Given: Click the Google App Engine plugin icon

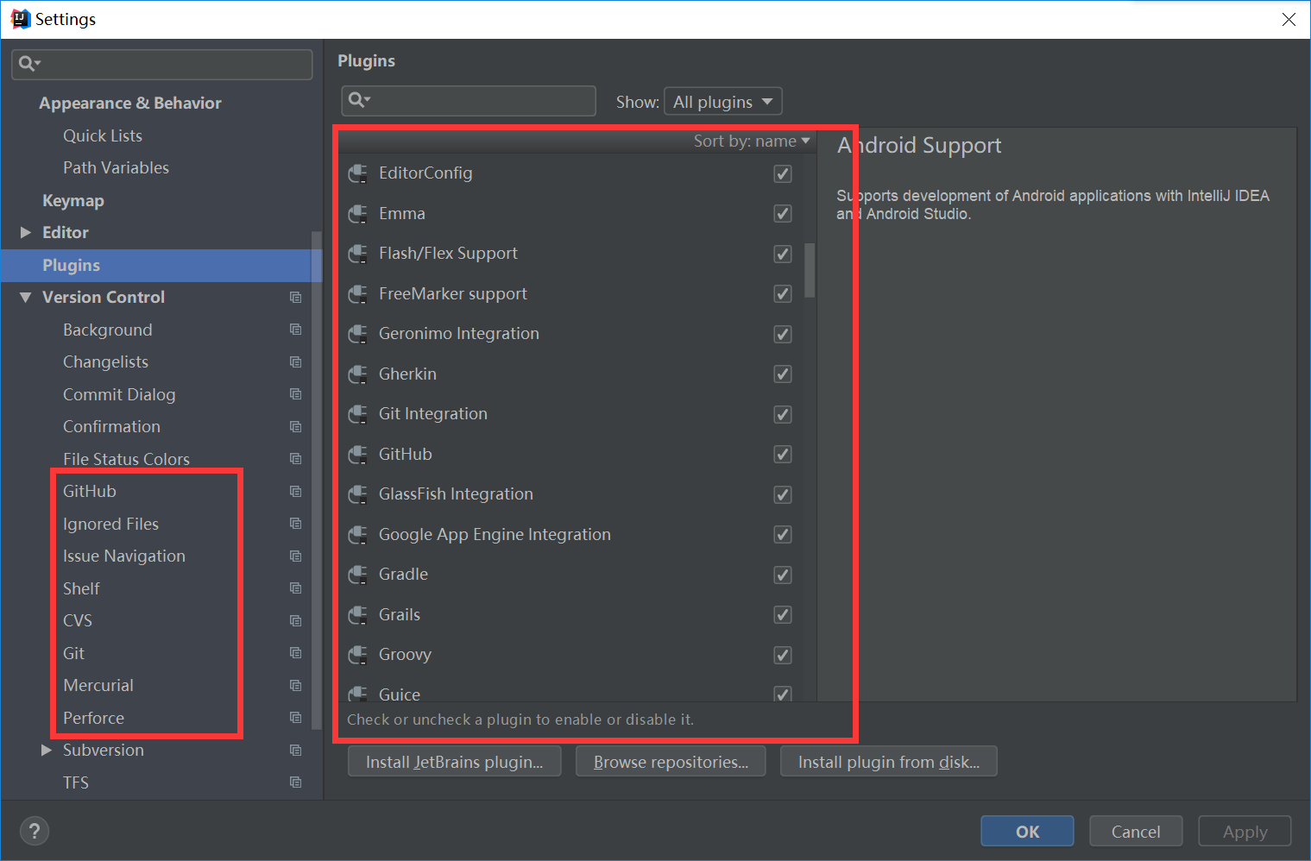Looking at the screenshot, I should (357, 535).
